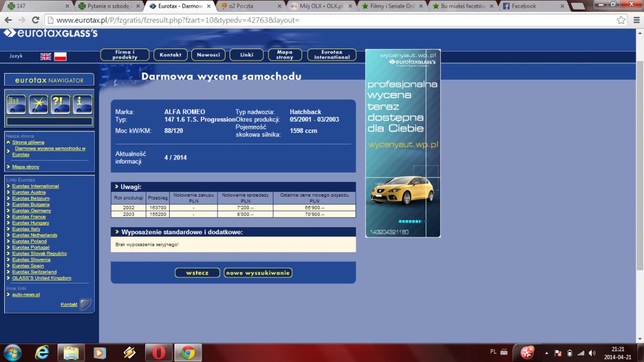Click the 'wstecz' button

pos(197,273)
